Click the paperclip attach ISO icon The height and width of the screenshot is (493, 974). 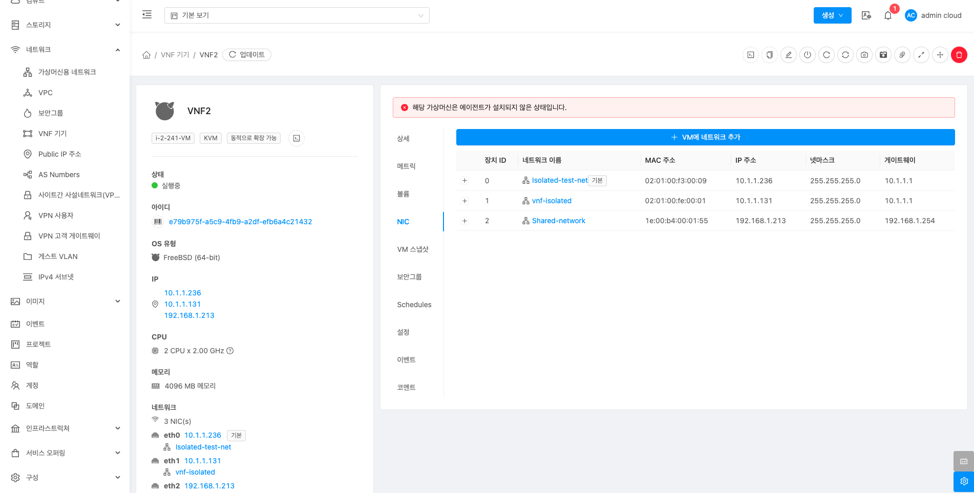pyautogui.click(x=902, y=55)
